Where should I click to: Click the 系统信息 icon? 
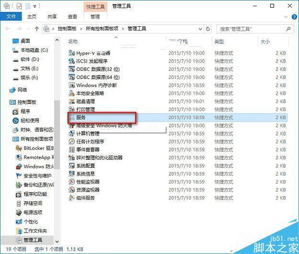pos(71,174)
